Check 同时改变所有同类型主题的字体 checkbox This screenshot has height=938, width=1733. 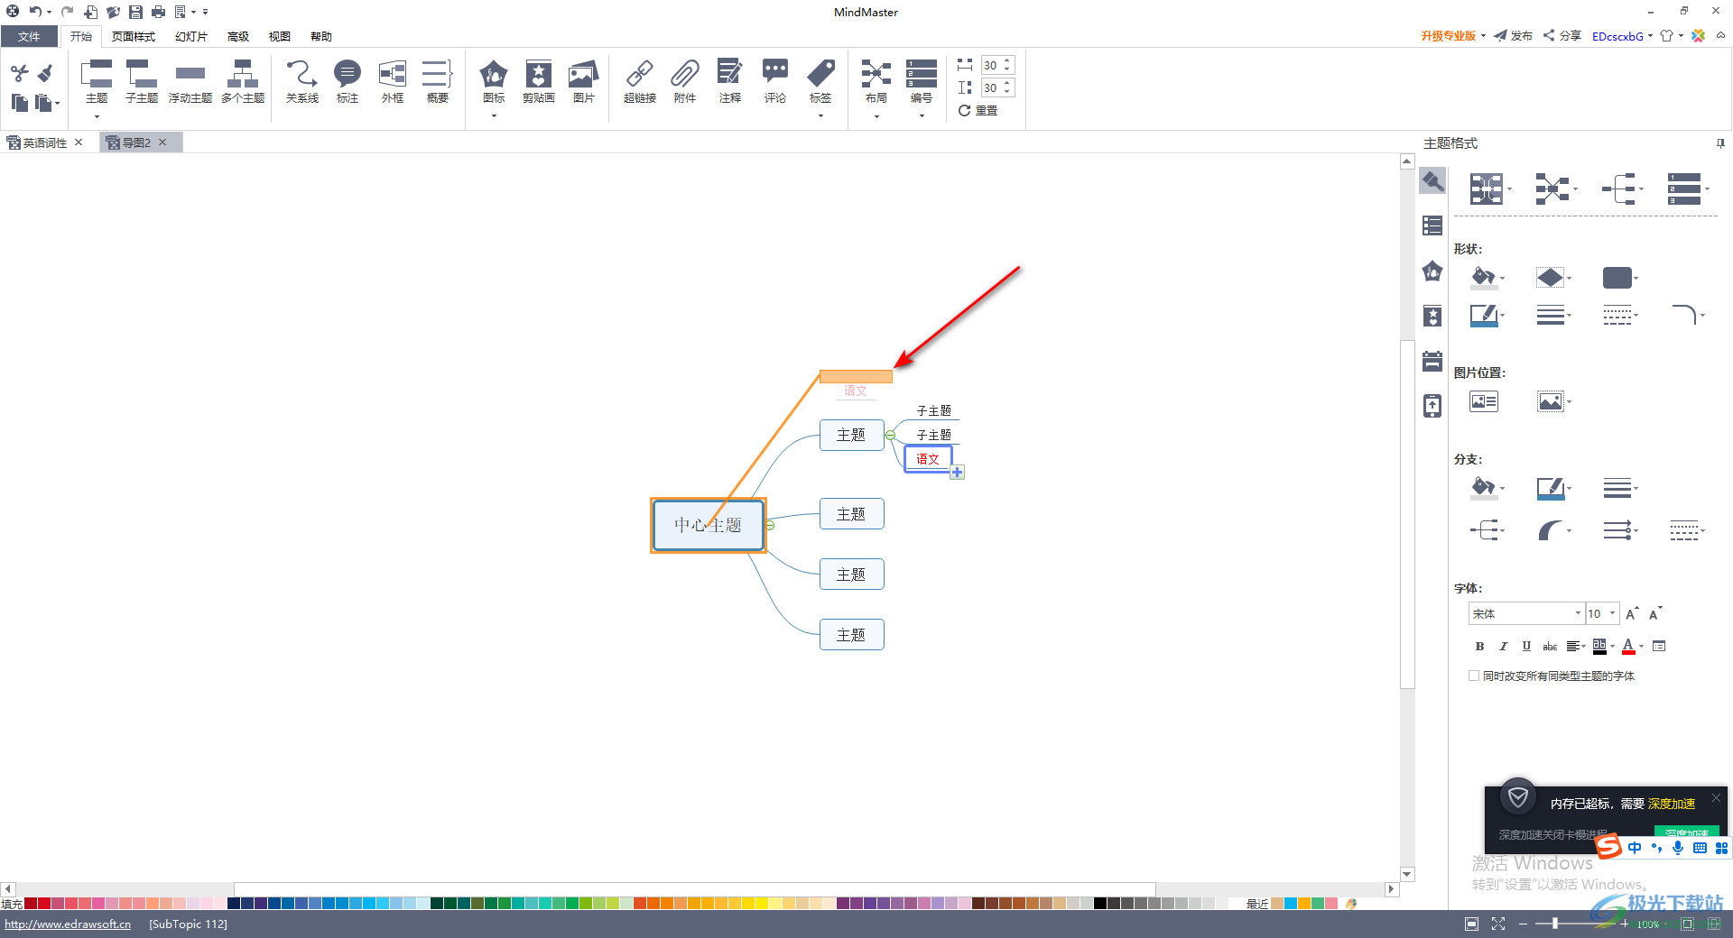point(1474,676)
